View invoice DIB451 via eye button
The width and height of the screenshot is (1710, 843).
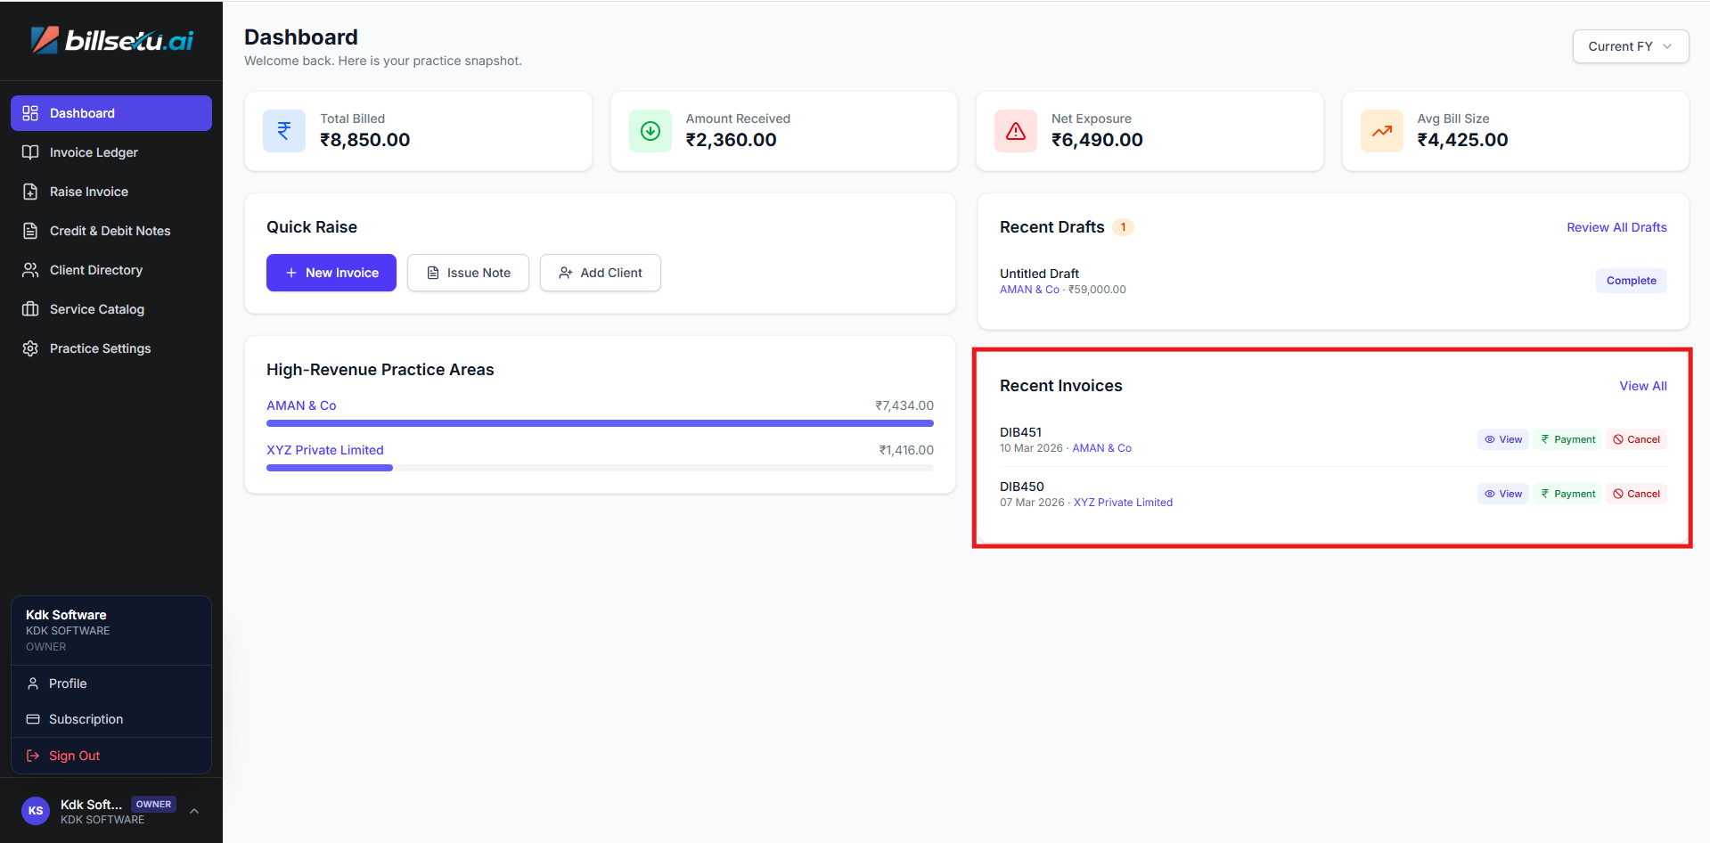1502,439
